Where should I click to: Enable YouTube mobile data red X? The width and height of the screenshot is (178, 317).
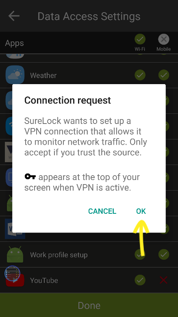click(x=164, y=280)
